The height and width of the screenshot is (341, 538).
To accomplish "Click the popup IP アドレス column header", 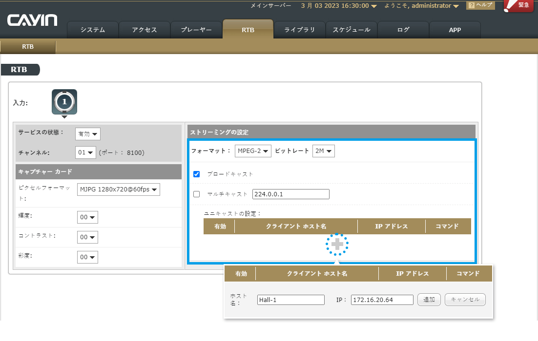I will tap(413, 274).
